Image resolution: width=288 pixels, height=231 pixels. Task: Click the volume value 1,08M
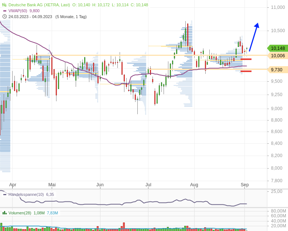click(x=39, y=213)
